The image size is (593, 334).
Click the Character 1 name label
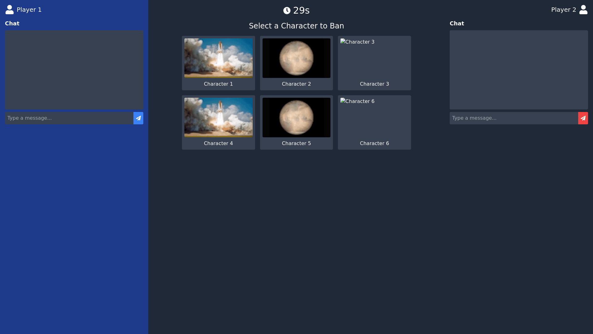point(218,84)
